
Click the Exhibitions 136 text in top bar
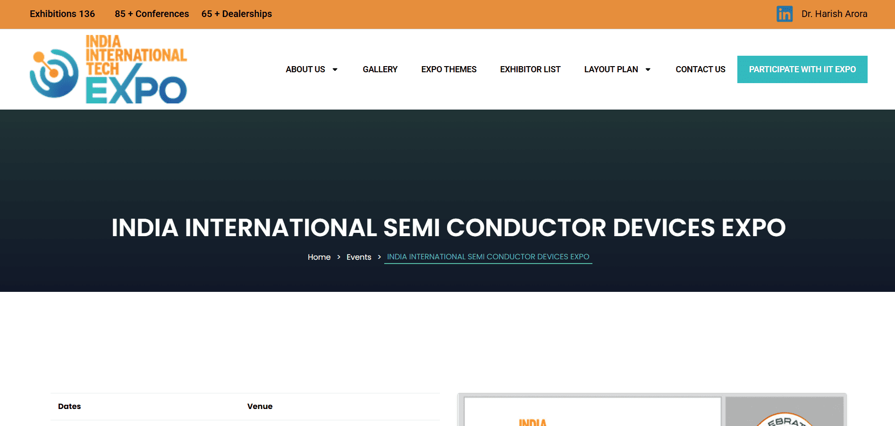click(62, 14)
